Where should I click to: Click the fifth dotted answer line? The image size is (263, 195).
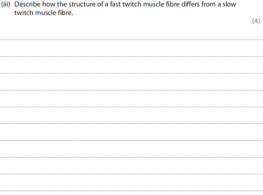click(131, 107)
